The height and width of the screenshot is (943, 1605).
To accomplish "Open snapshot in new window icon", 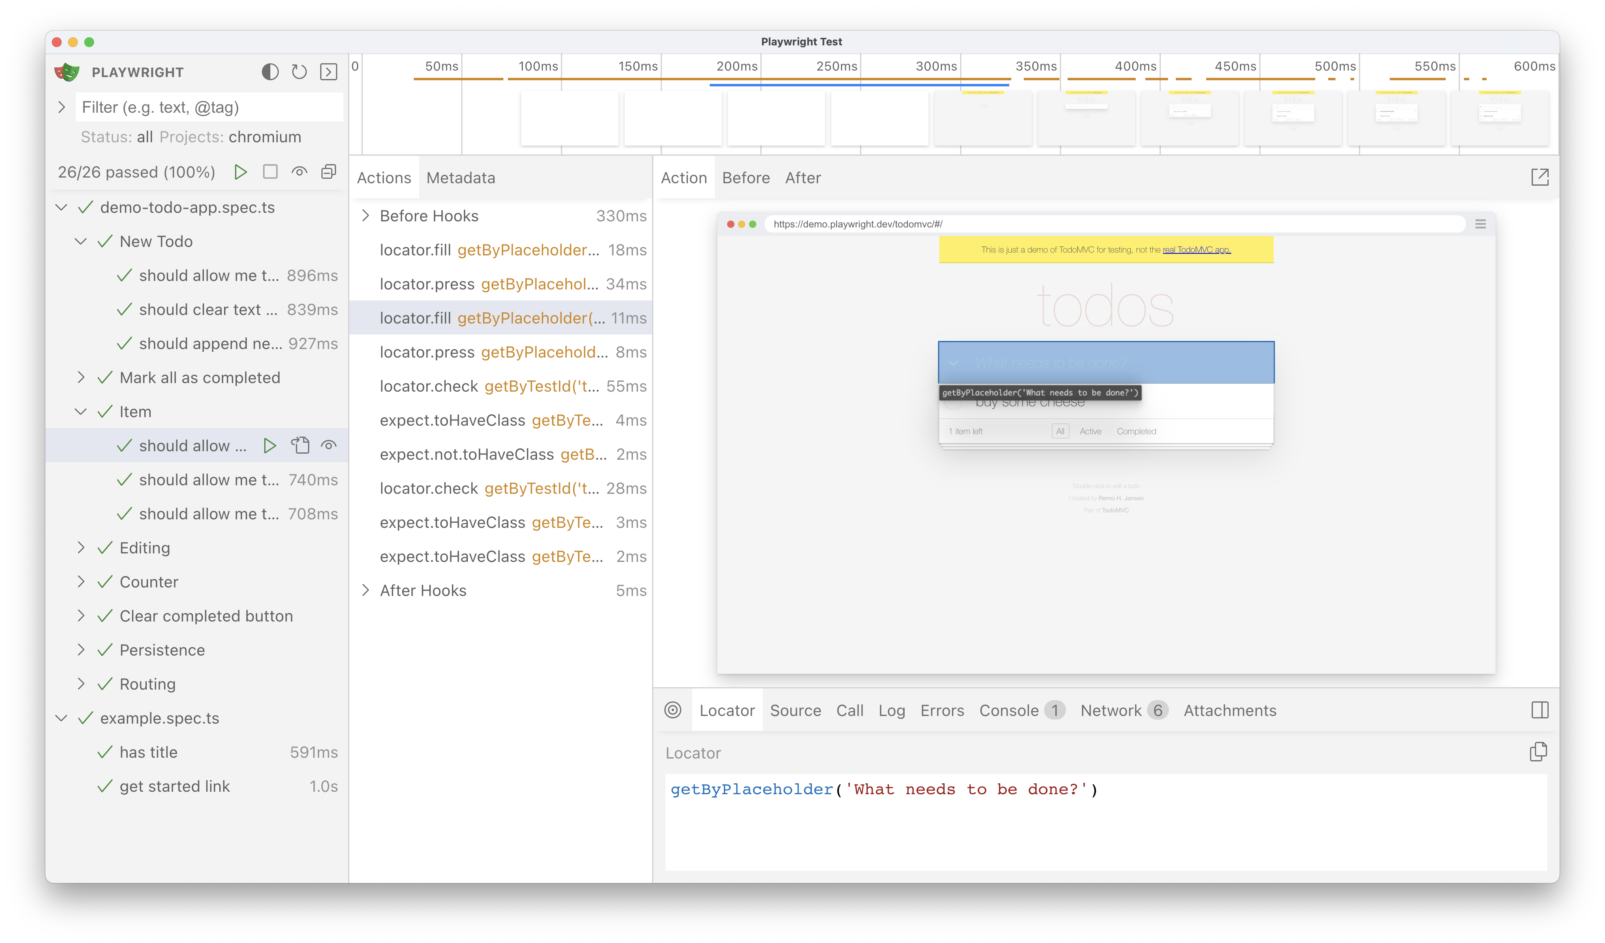I will tap(1539, 177).
